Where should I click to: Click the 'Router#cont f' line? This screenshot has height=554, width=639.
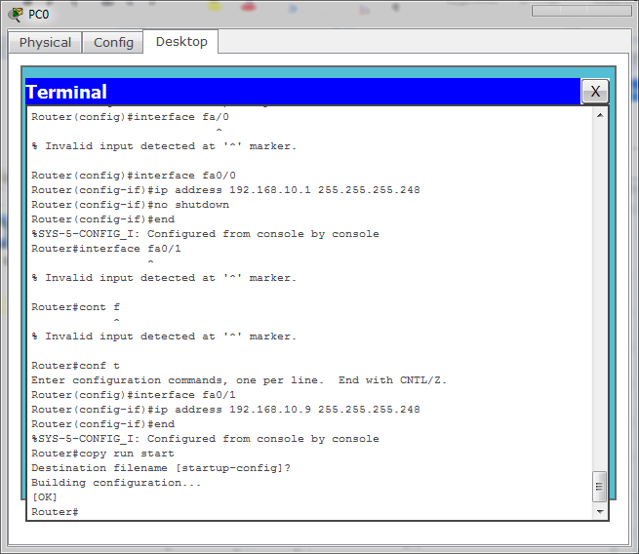(75, 306)
